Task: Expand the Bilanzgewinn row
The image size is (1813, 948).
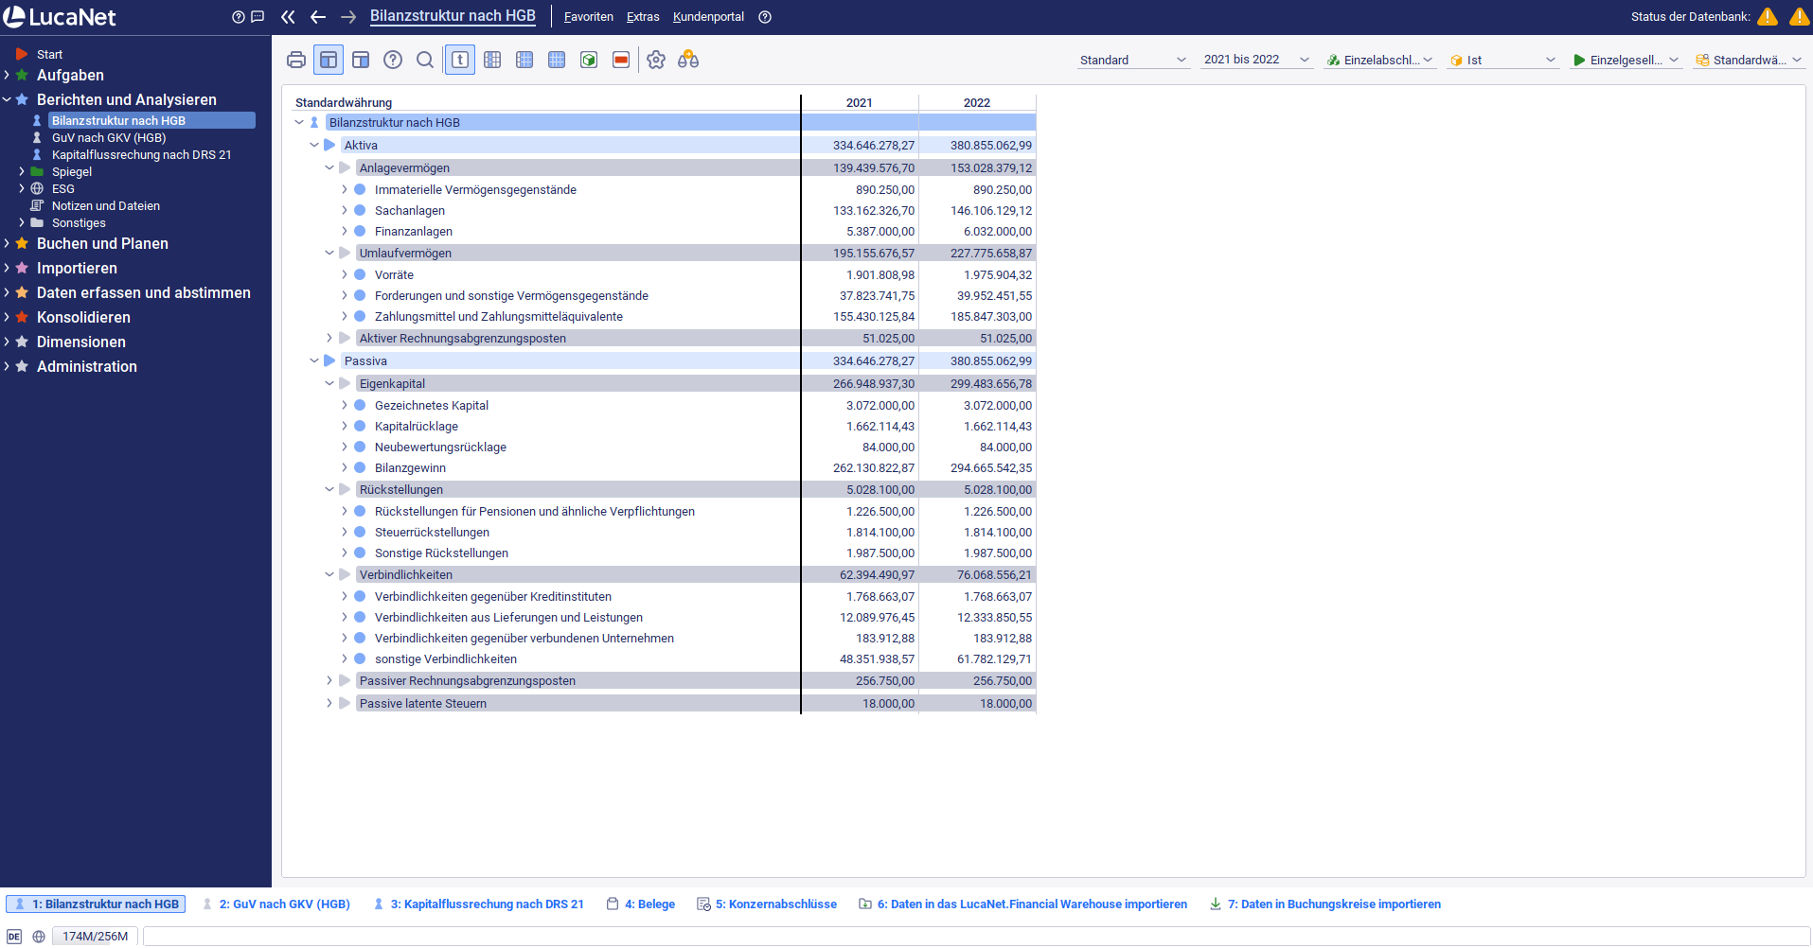Action: click(x=345, y=467)
